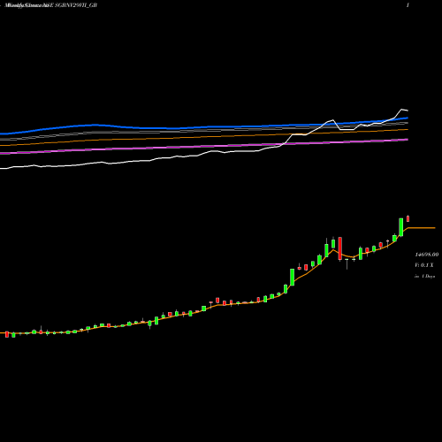Click the last red candlestick at chart end
Screen dimensions: 442x442
click(408, 218)
